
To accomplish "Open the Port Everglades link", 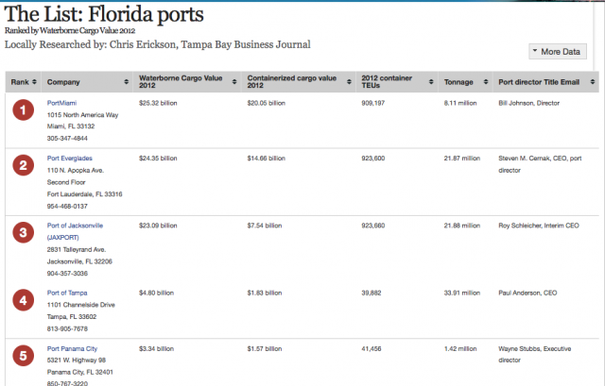I will pyautogui.click(x=70, y=158).
